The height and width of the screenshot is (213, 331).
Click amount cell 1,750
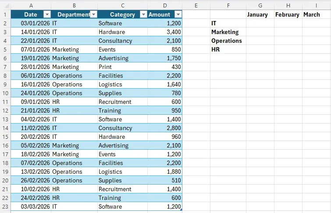165,58
